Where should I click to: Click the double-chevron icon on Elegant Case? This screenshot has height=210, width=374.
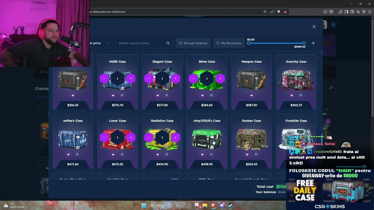(x=167, y=95)
